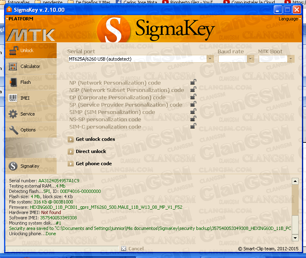The width and height of the screenshot is (306, 258).
Task: Click the Options wrench icon
Action: [x=14, y=130]
